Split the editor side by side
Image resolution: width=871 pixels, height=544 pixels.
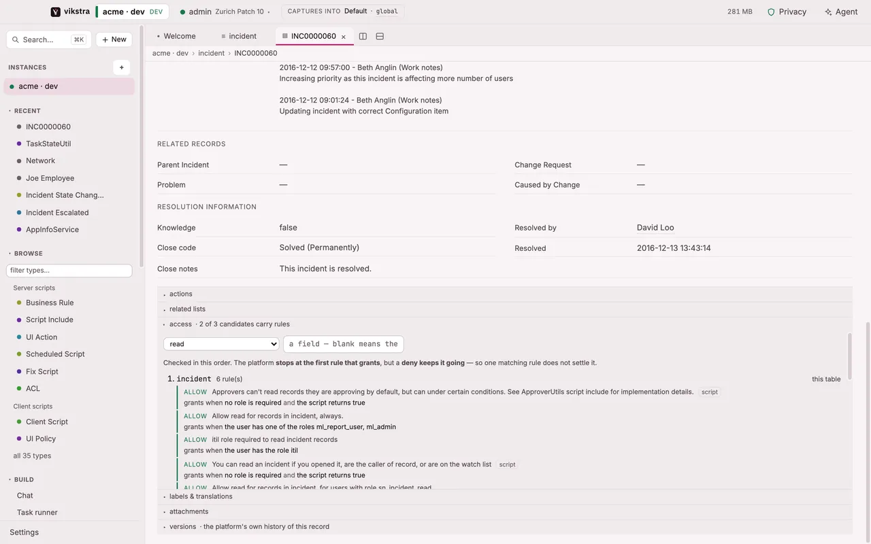click(x=363, y=36)
